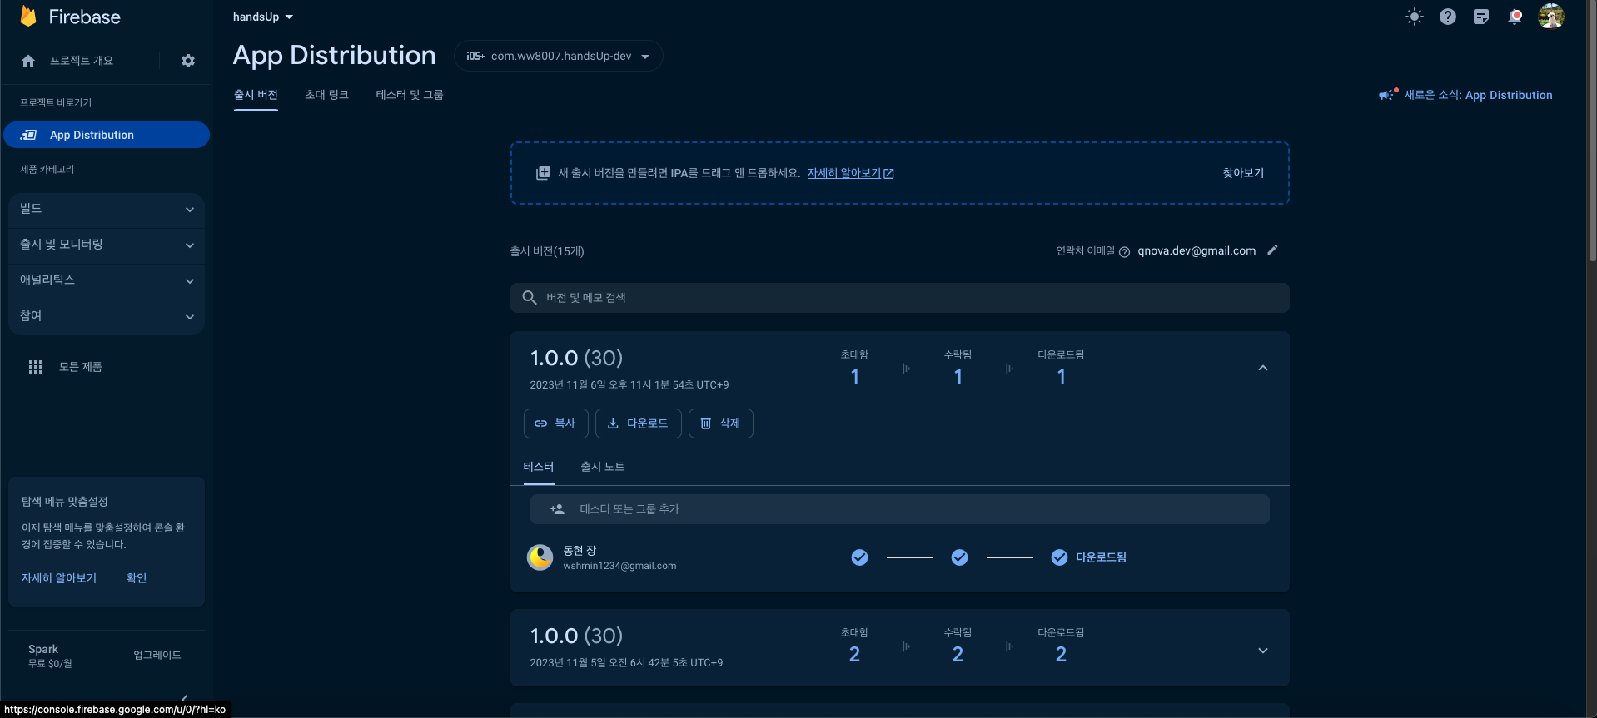Click the 다운로드 button
Viewport: 1597px width, 718px height.
click(x=638, y=423)
